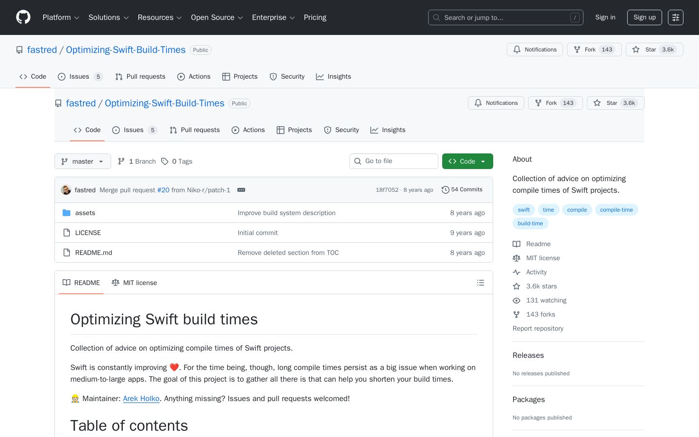Click Report repository link
This screenshot has height=437, width=699.
[x=538, y=329]
